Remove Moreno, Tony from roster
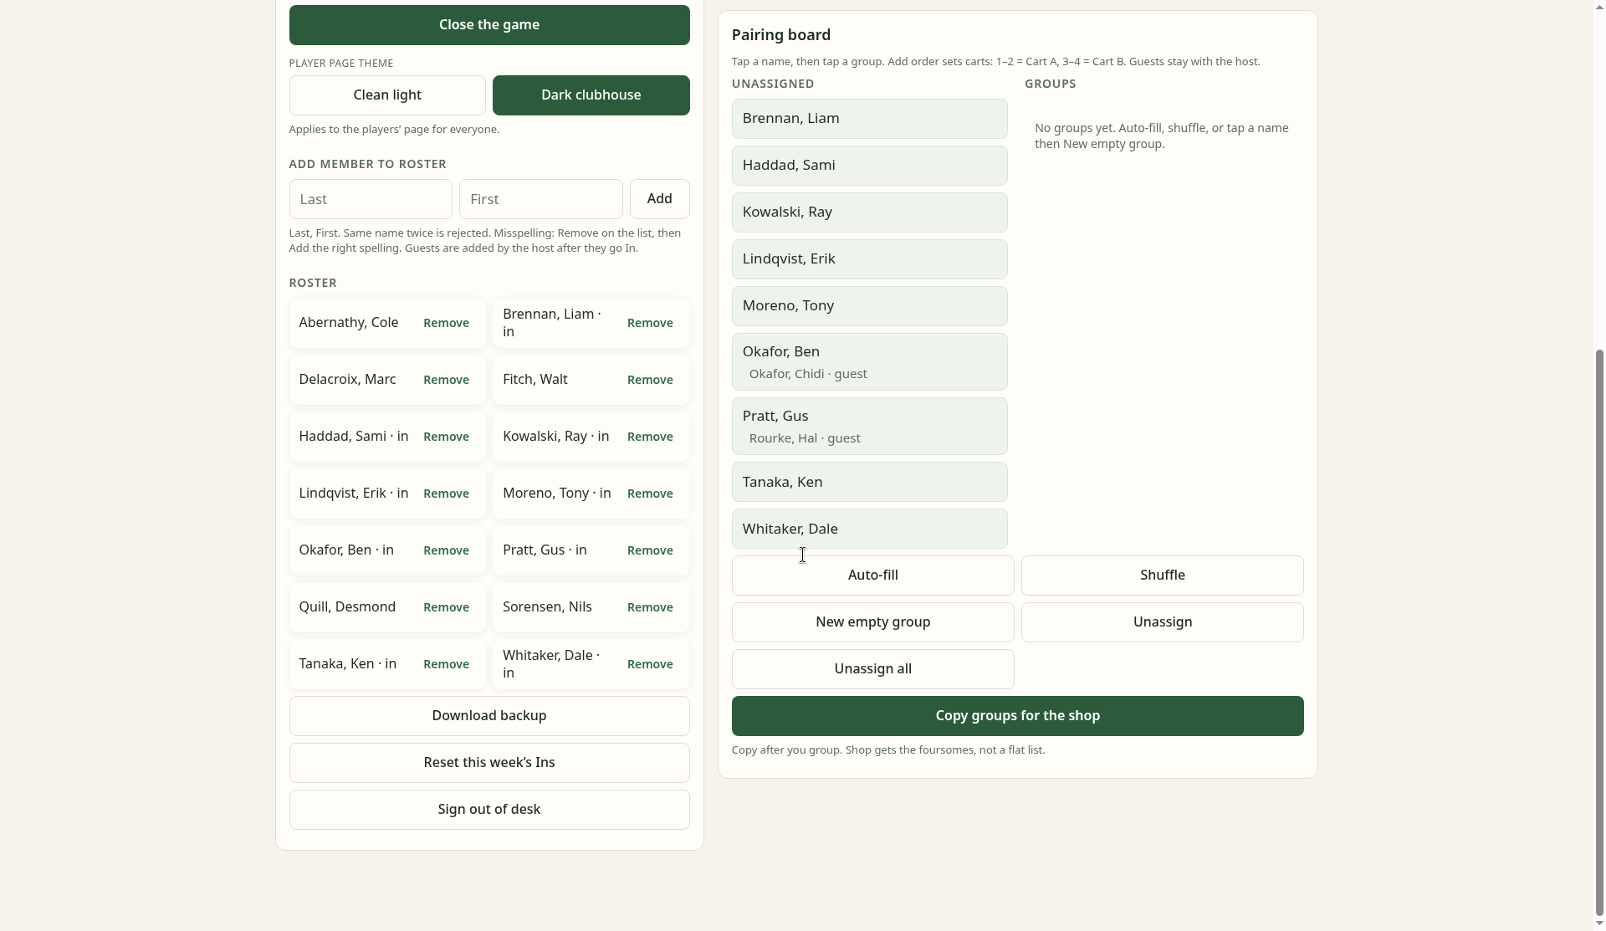This screenshot has width=1606, height=931. pos(650,494)
